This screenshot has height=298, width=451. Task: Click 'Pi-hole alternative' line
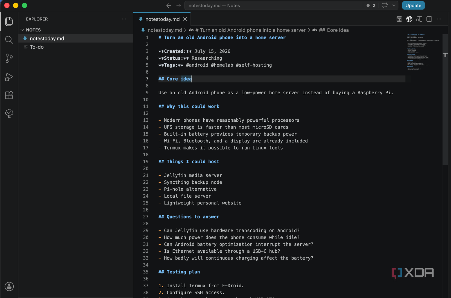tap(188, 189)
